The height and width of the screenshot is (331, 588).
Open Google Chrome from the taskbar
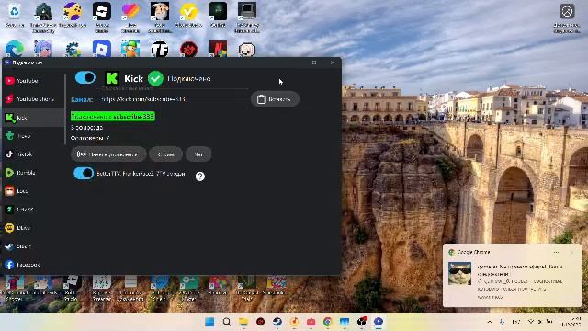point(328,322)
